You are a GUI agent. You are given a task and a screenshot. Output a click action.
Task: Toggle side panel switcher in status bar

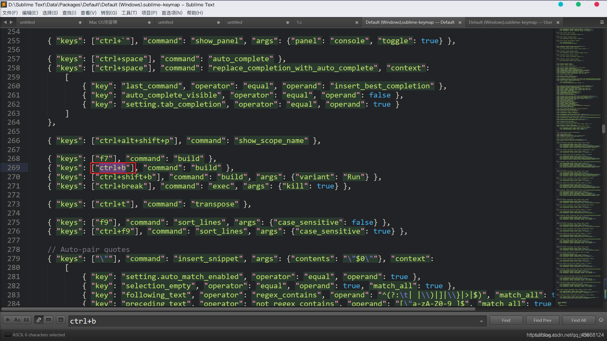(8, 335)
